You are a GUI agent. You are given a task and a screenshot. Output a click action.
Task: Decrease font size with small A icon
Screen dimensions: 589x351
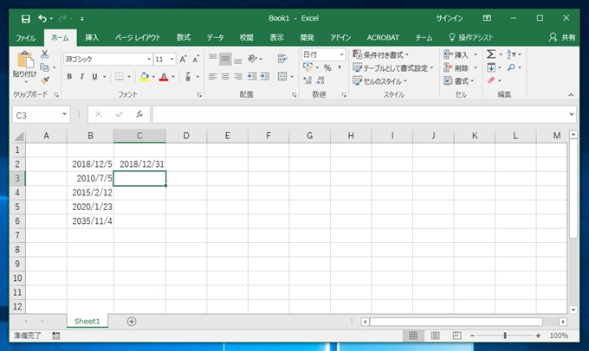point(196,60)
